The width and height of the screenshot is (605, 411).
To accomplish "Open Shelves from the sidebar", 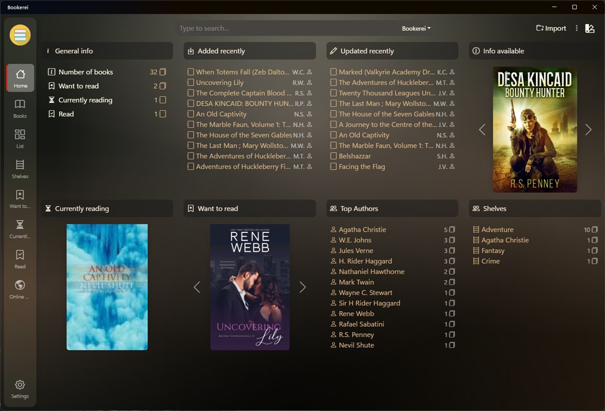I will coord(19,168).
